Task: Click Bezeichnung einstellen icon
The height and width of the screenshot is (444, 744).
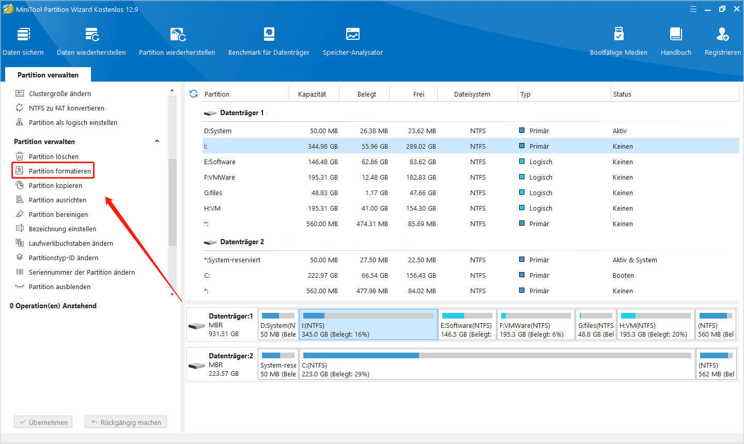Action: (20, 228)
